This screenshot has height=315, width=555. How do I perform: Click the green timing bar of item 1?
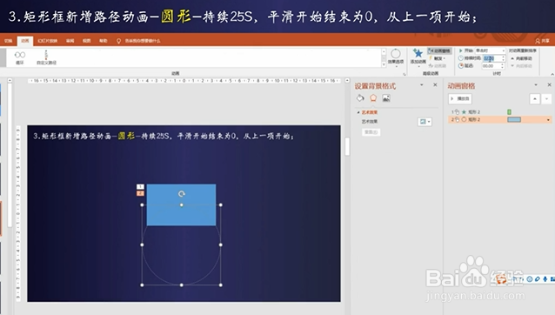click(509, 112)
